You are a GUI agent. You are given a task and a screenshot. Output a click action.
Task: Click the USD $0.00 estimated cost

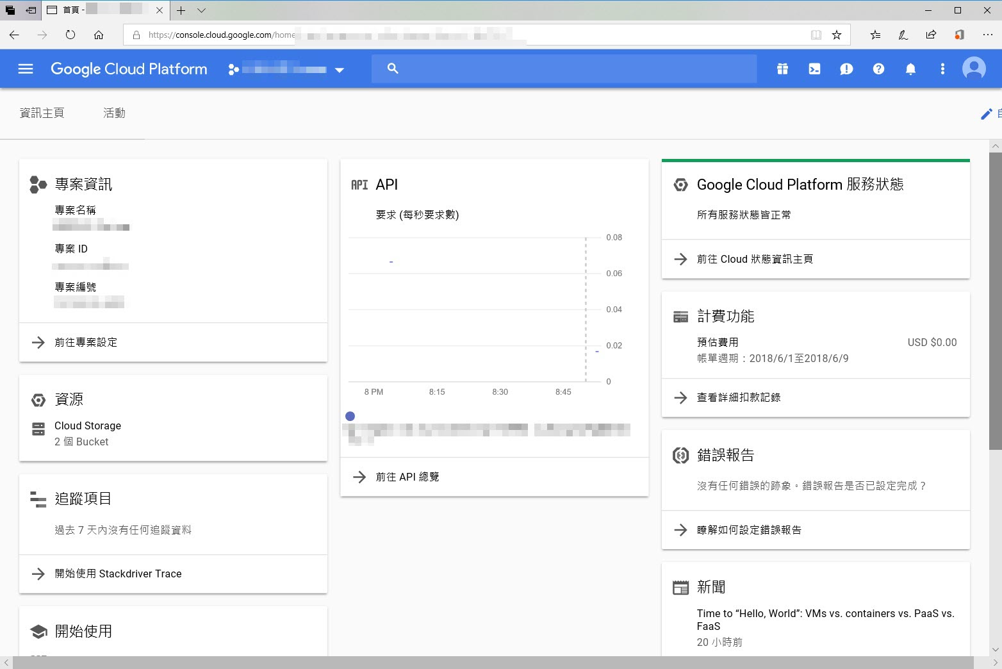tap(932, 343)
